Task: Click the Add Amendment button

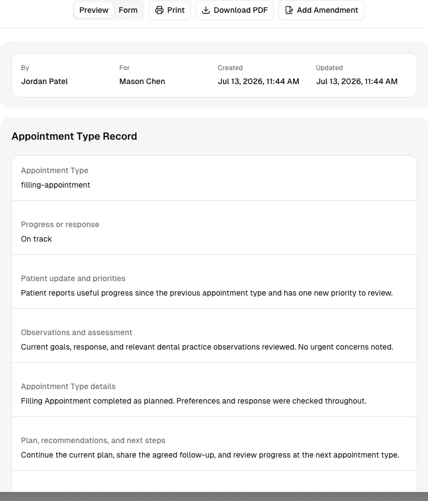Action: 321,10
